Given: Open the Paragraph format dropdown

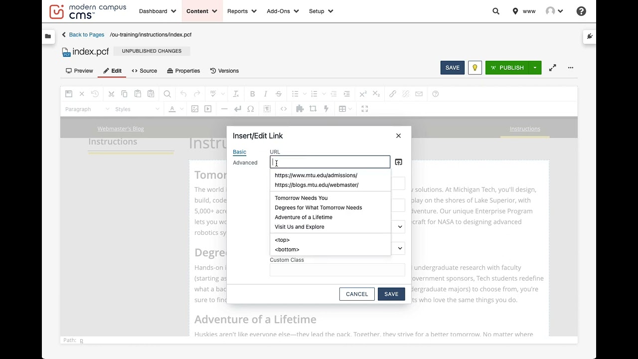Looking at the screenshot, I should tap(87, 109).
